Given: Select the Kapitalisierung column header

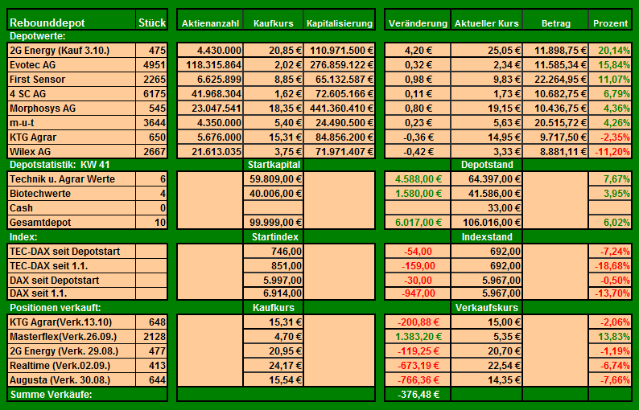Looking at the screenshot, I should [x=340, y=19].
